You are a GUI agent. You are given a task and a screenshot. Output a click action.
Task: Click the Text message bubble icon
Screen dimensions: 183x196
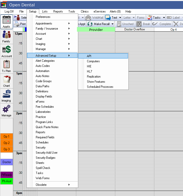(x=108, y=18)
